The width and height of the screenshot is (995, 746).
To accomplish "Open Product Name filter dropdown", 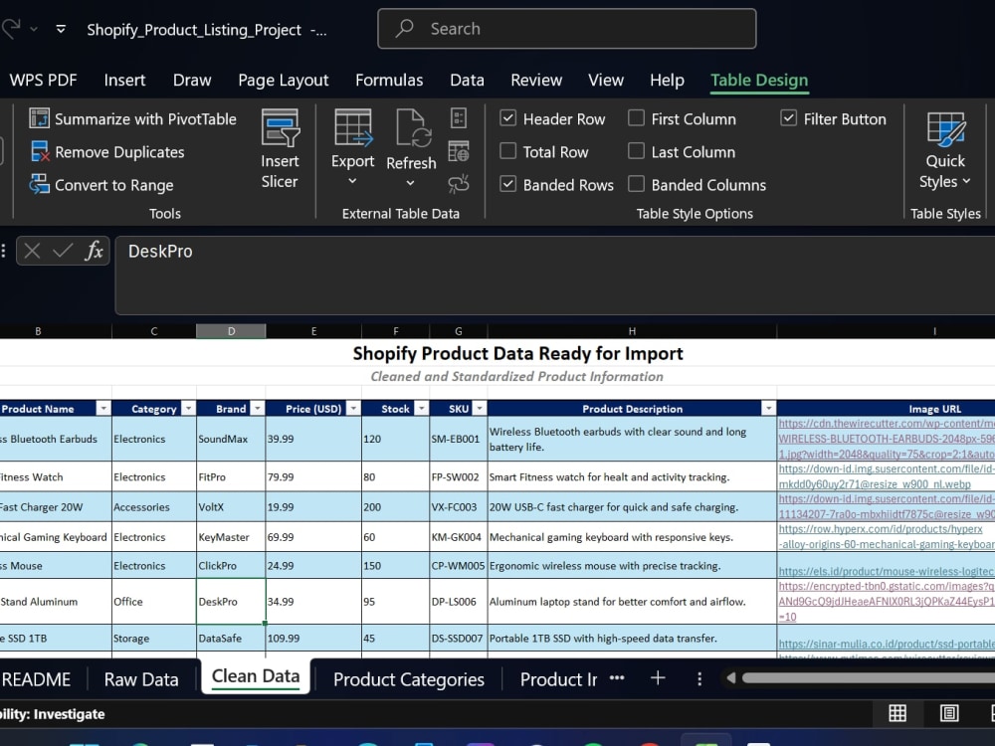I will coord(102,409).
